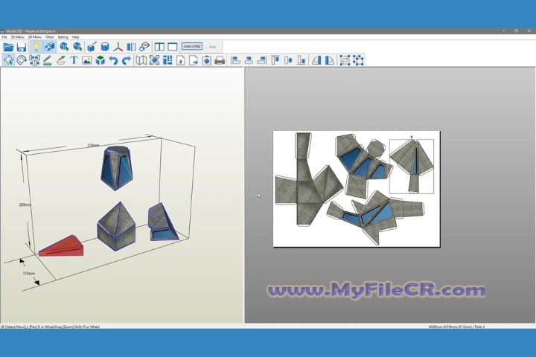Pick the first cube-with-cursor selection tool

coord(64,47)
